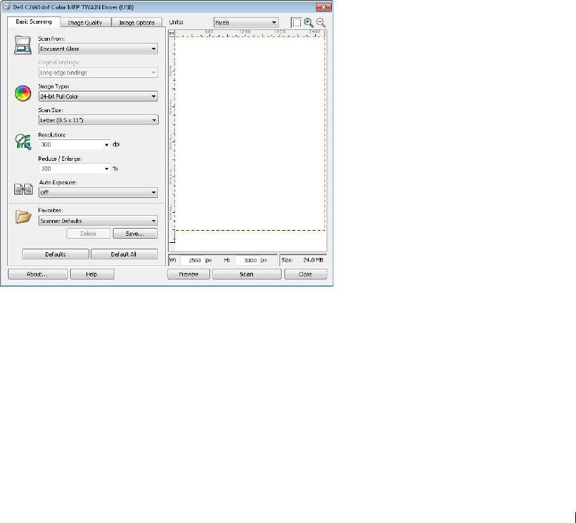
Task: Click the Auto Exposure pages icon
Action: point(23,189)
